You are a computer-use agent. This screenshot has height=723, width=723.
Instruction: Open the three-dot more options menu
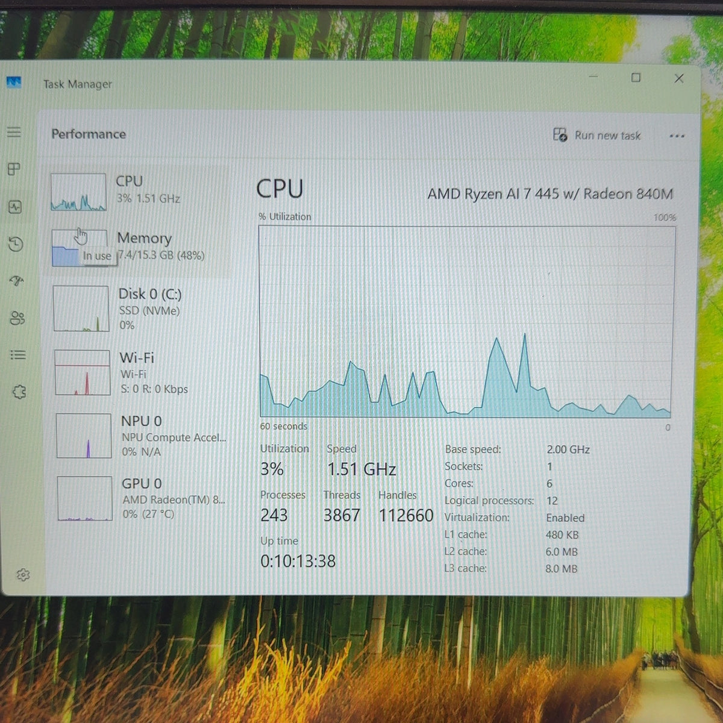click(x=677, y=136)
